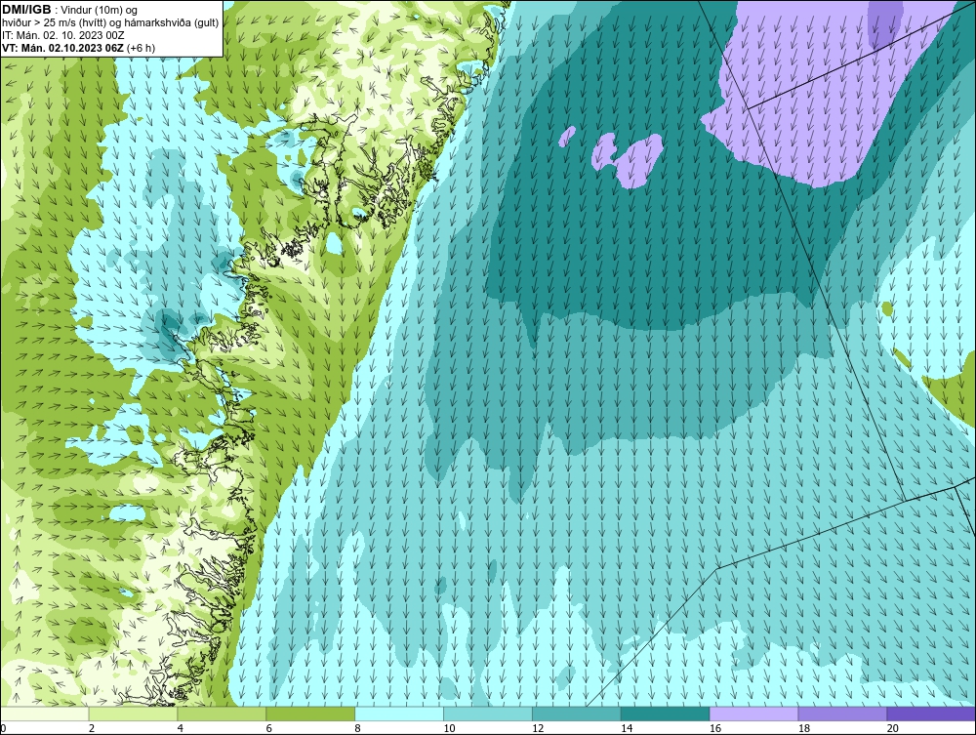The height and width of the screenshot is (735, 976).
Task: Click the 18–20 m/s medium purple swatch
Action: pos(843,714)
